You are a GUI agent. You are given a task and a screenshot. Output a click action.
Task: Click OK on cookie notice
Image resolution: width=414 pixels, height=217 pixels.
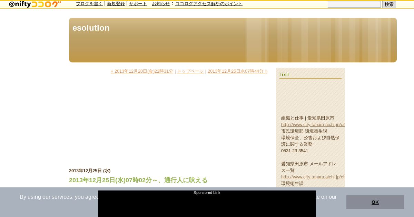[x=375, y=202]
